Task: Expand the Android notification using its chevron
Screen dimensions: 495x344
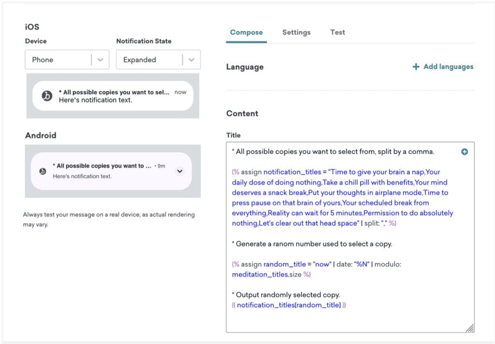Action: [179, 171]
